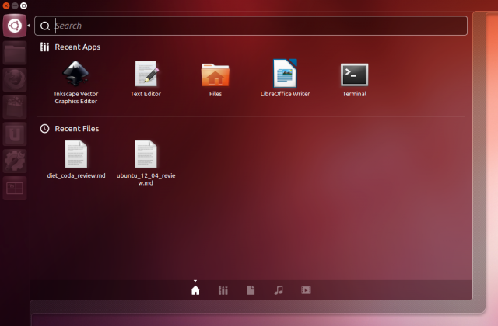The height and width of the screenshot is (326, 498).
Task: Switch to the Applications lens
Action: coord(223,290)
